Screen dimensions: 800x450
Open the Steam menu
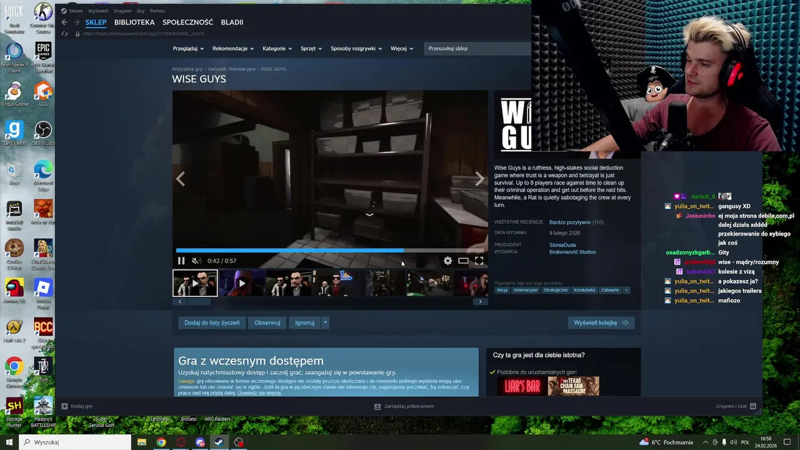pyautogui.click(x=76, y=11)
